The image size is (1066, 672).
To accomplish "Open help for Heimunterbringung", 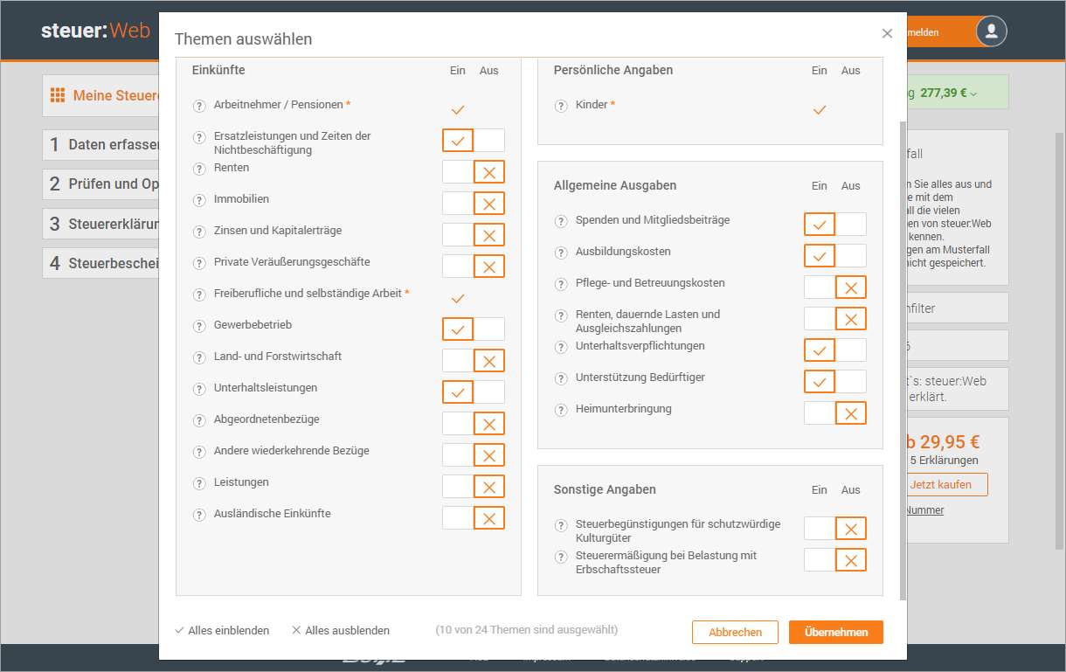I will point(561,409).
